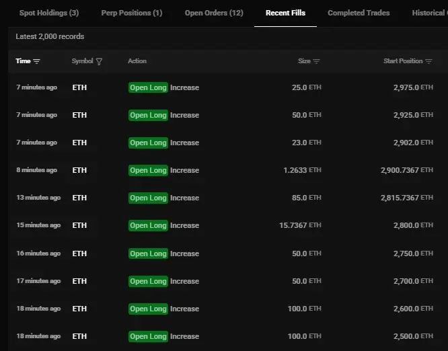Click the Symbol column header
This screenshot has width=448, height=351.
click(x=82, y=61)
